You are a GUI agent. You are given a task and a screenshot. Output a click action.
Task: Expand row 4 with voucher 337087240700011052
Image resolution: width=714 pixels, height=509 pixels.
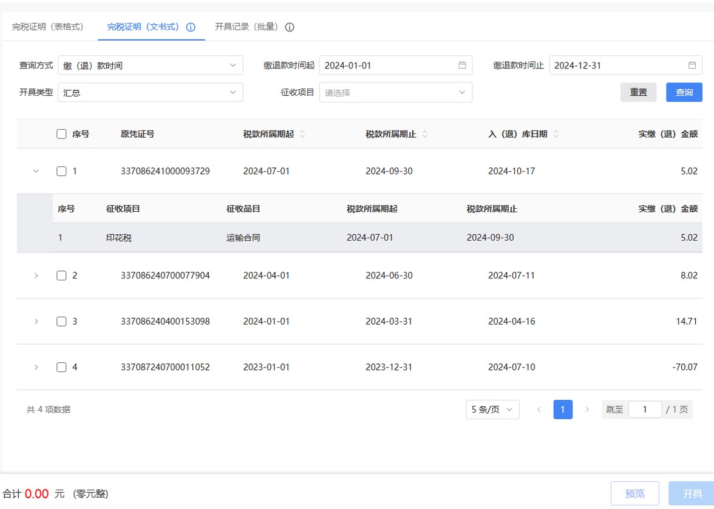coord(36,367)
